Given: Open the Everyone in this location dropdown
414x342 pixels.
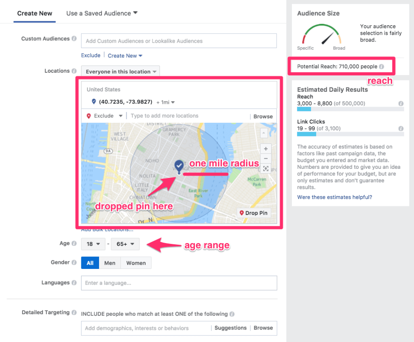Looking at the screenshot, I should (x=120, y=71).
